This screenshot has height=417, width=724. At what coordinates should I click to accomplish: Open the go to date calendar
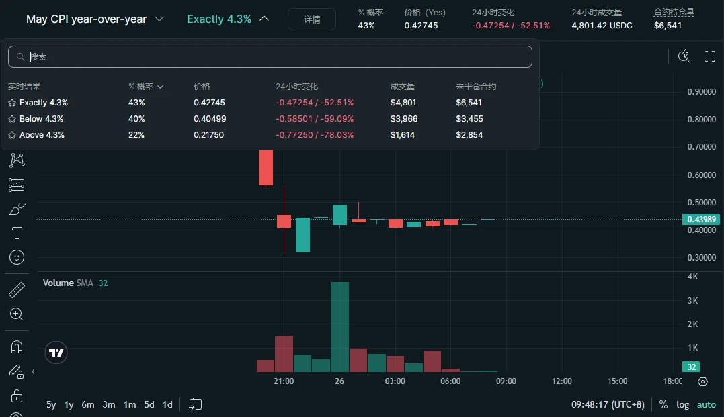[x=196, y=404]
